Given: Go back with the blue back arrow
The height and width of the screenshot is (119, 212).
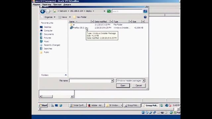Looking at the screenshot, I should (43, 12).
